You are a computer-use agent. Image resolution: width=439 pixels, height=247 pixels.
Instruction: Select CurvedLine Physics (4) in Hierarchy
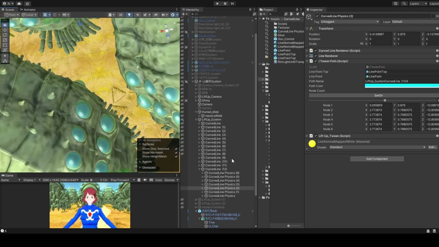[224, 180]
